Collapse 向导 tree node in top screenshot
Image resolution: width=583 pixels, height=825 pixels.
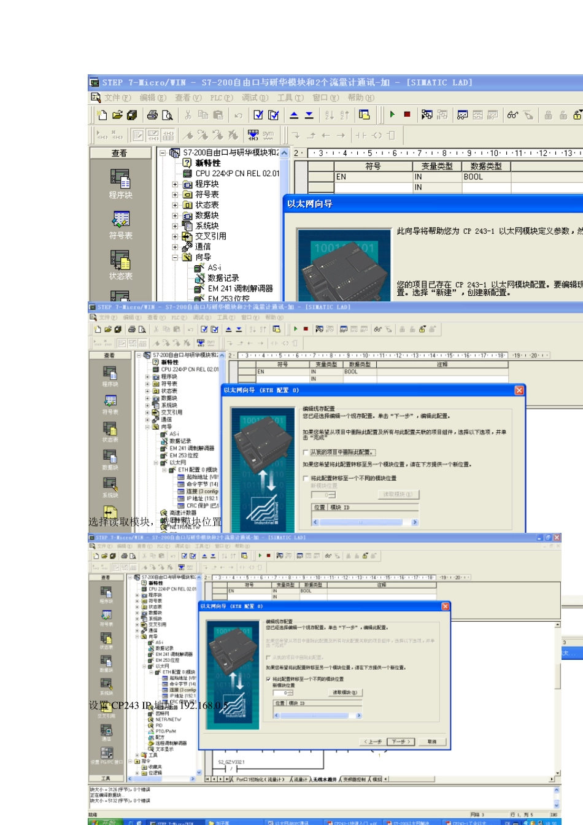pyautogui.click(x=175, y=257)
